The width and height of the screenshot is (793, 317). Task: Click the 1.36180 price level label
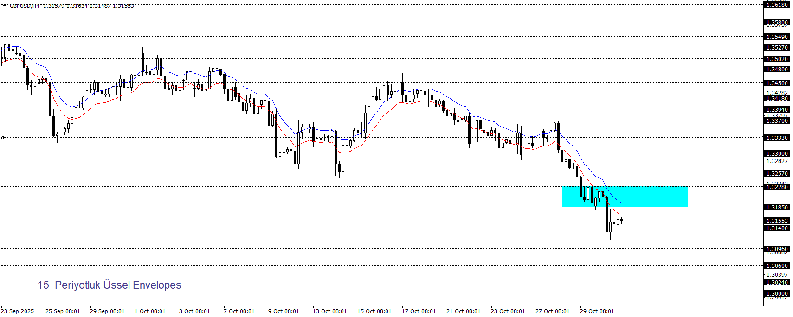tap(776, 5)
